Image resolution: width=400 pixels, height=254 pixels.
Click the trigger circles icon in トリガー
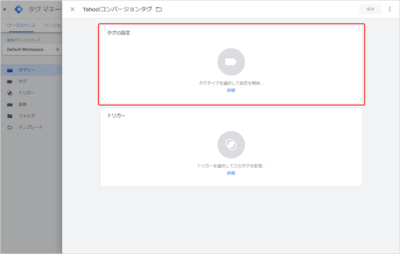pyautogui.click(x=231, y=145)
